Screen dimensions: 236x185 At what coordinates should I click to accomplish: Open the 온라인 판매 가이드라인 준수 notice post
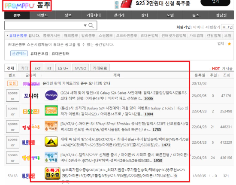click(x=76, y=83)
